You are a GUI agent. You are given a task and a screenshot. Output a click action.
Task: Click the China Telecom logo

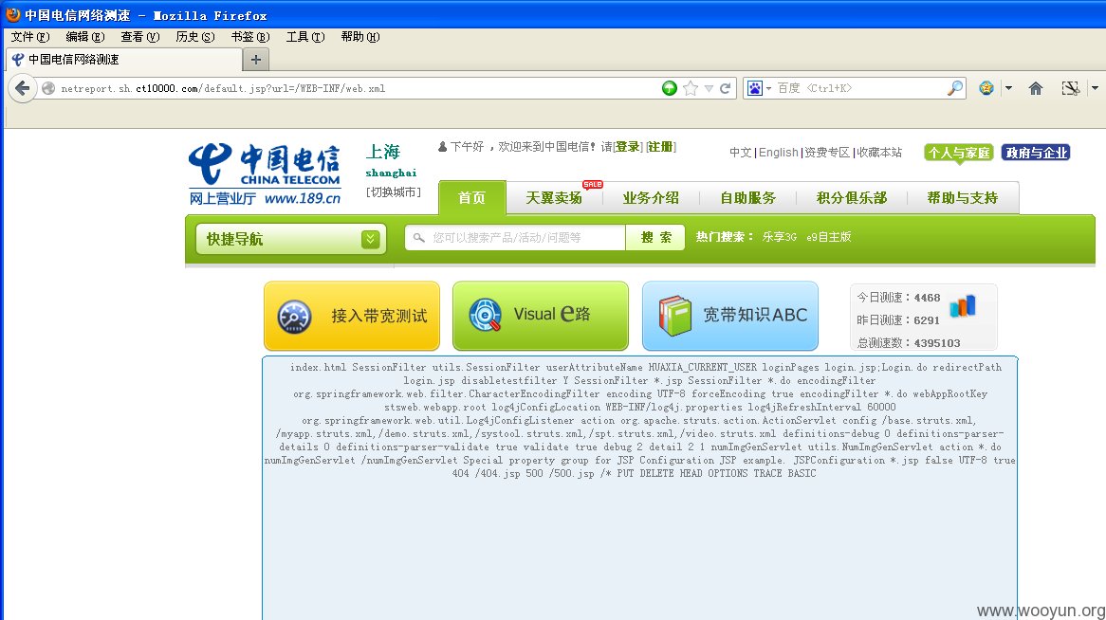(x=265, y=174)
